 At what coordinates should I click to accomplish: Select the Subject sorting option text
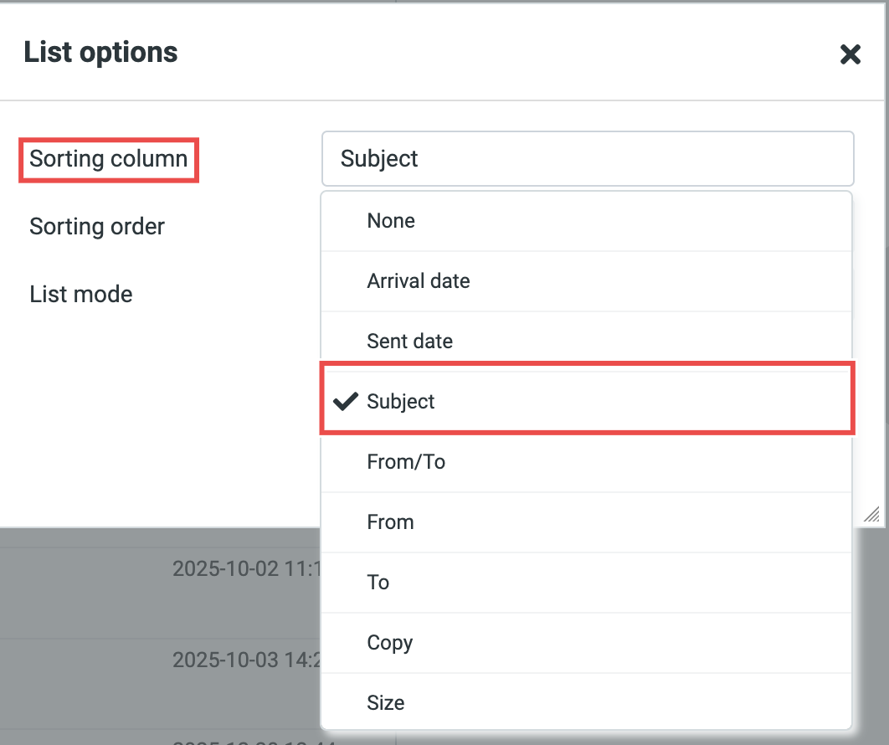pyautogui.click(x=401, y=402)
